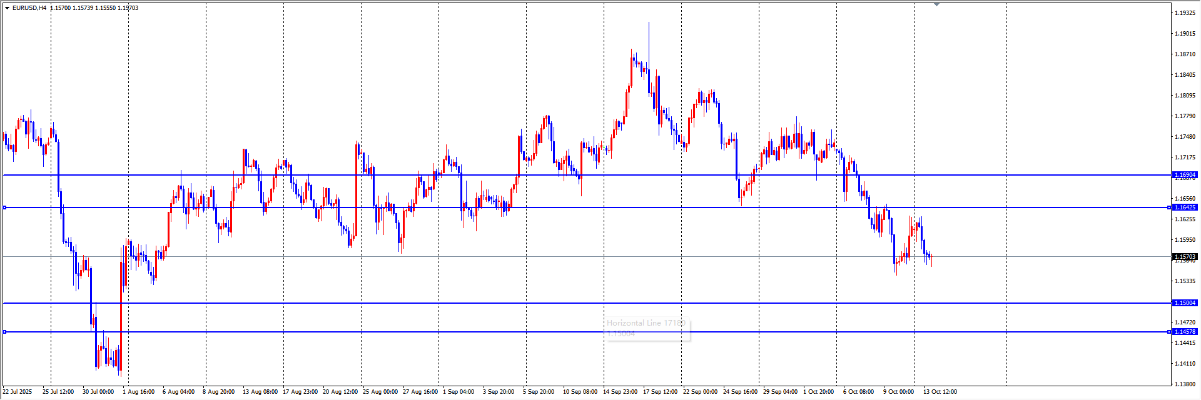Open the dropdown arrow beside EURUSD,H4
Image resolution: width=1201 pixels, height=400 pixels.
7,8
